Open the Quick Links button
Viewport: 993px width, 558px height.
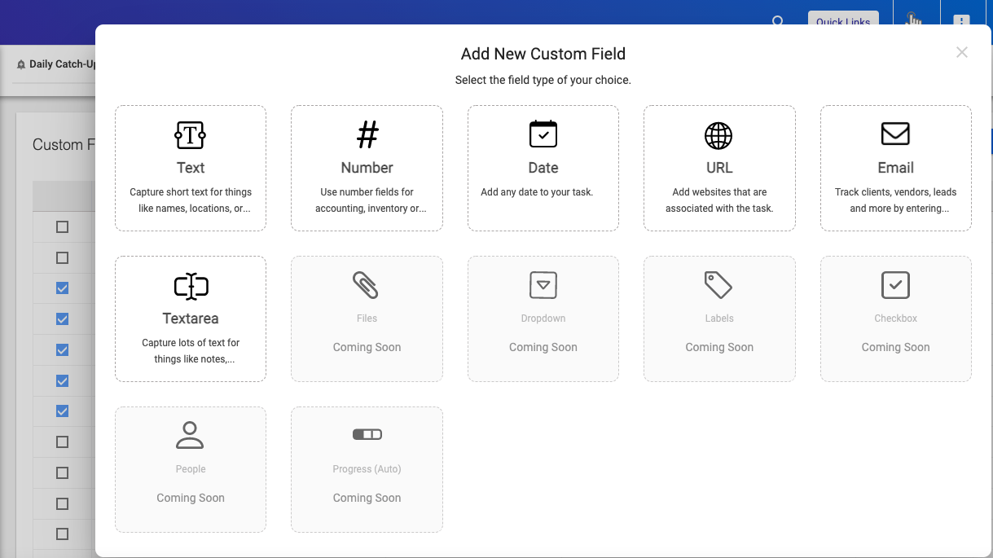coord(843,20)
